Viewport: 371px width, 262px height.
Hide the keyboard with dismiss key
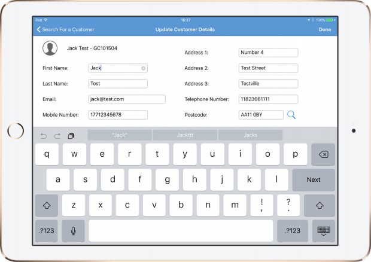[x=323, y=231]
